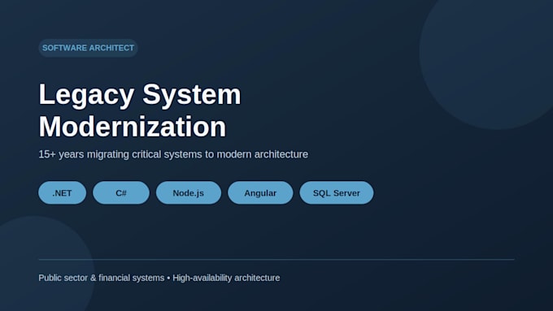Choose the Angular skill tag
The height and width of the screenshot is (311, 553).
pyautogui.click(x=260, y=192)
